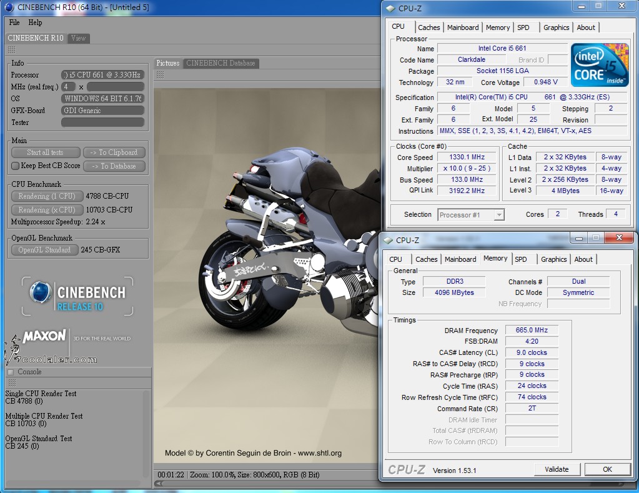The width and height of the screenshot is (639, 493).
Task: Enable the Keep Best CB Score checkbox
Action: click(x=15, y=166)
